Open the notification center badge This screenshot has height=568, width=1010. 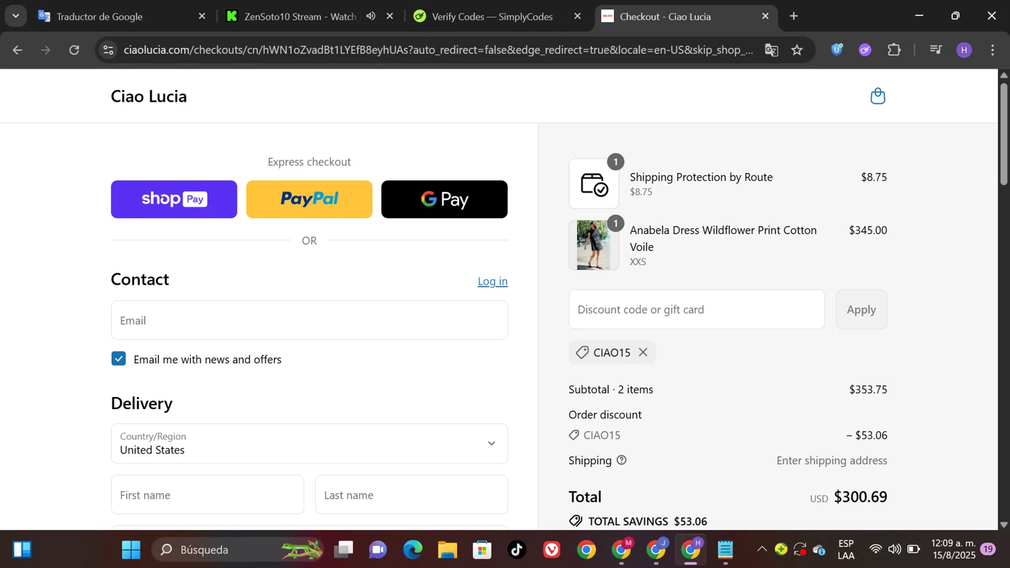988,550
